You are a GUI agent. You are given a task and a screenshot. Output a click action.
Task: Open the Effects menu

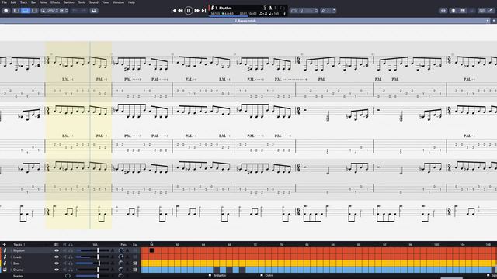click(x=55, y=2)
